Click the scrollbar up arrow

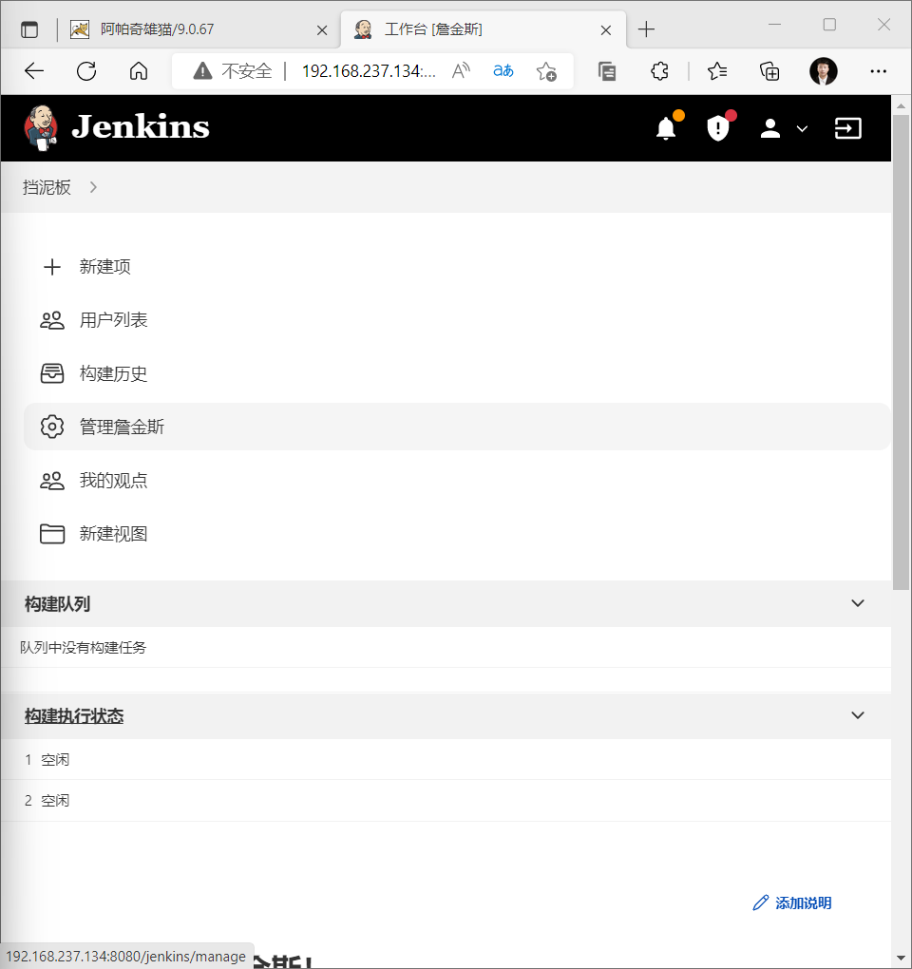click(x=901, y=105)
